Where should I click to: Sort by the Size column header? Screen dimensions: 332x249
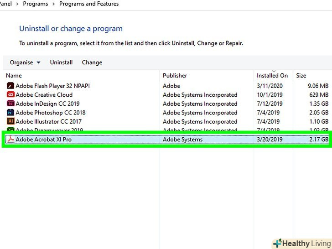click(301, 76)
